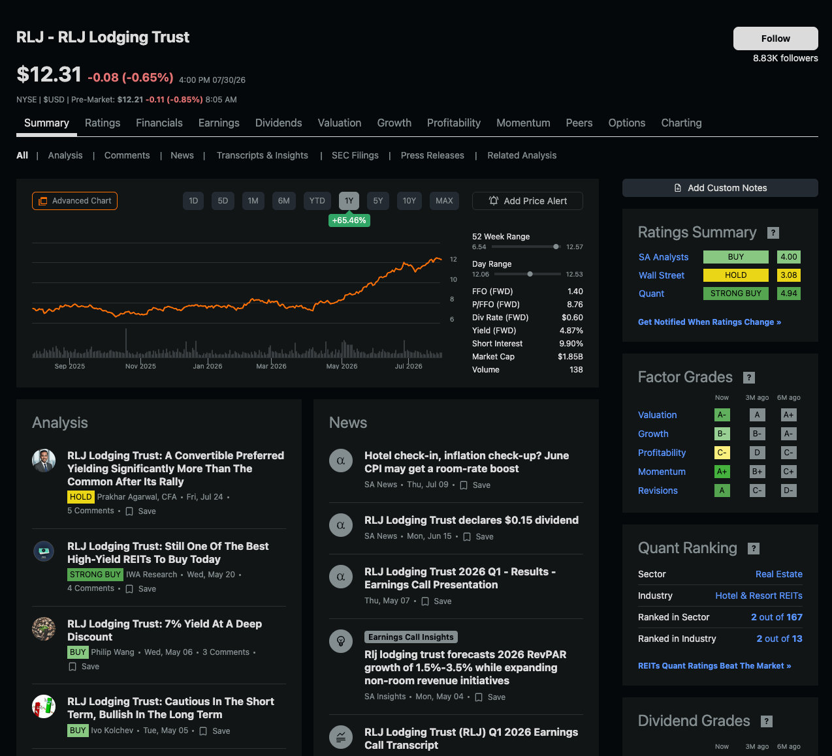Save the 7% Yield Deep Discount article bookmark
Viewport: 832px width, 756px height.
[x=72, y=667]
